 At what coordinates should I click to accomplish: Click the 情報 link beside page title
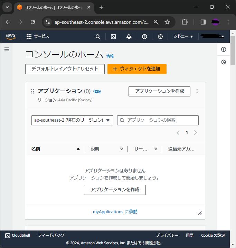click(110, 56)
